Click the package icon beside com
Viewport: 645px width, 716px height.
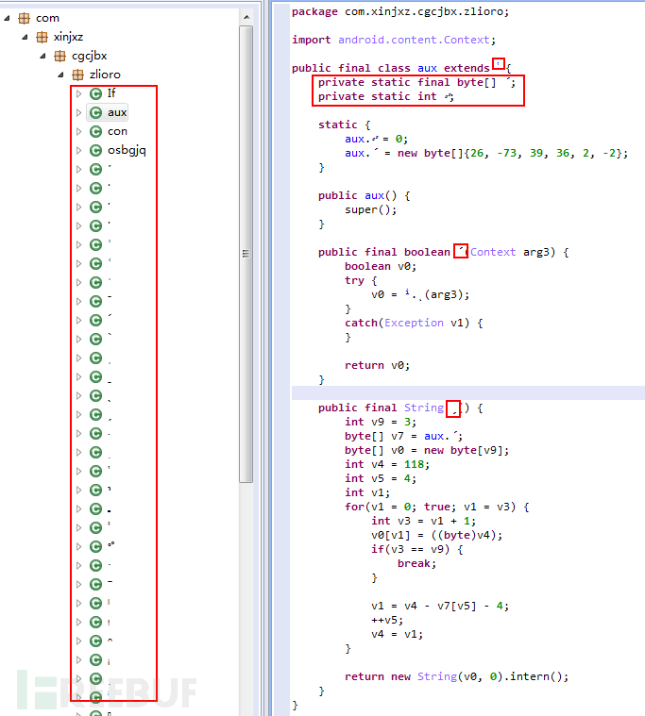[x=25, y=18]
